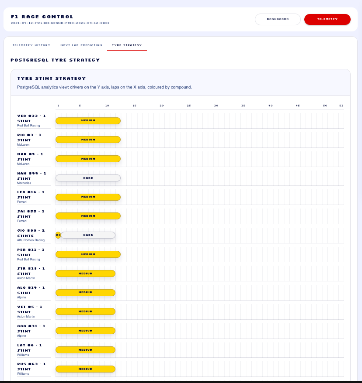Click ALO's Medium stint bar
Screen dimensions: 362x383
click(85, 292)
